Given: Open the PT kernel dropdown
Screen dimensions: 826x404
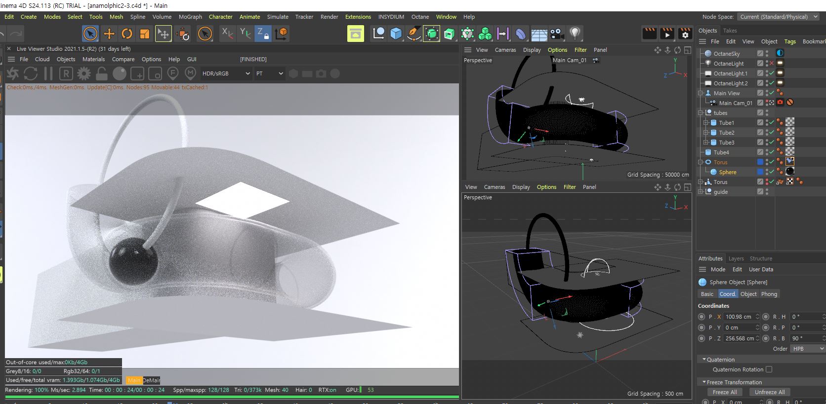Looking at the screenshot, I should [x=270, y=73].
